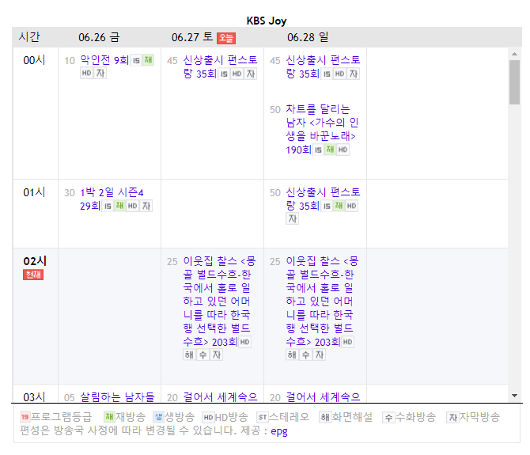Open 걸어서 세계속으 in Sunday 03시 slot

(323, 397)
